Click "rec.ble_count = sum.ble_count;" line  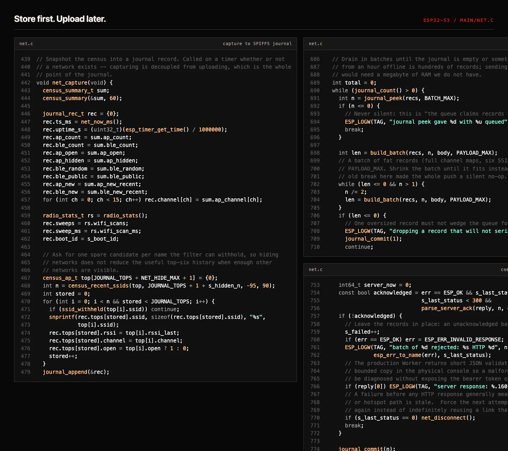click(90, 145)
